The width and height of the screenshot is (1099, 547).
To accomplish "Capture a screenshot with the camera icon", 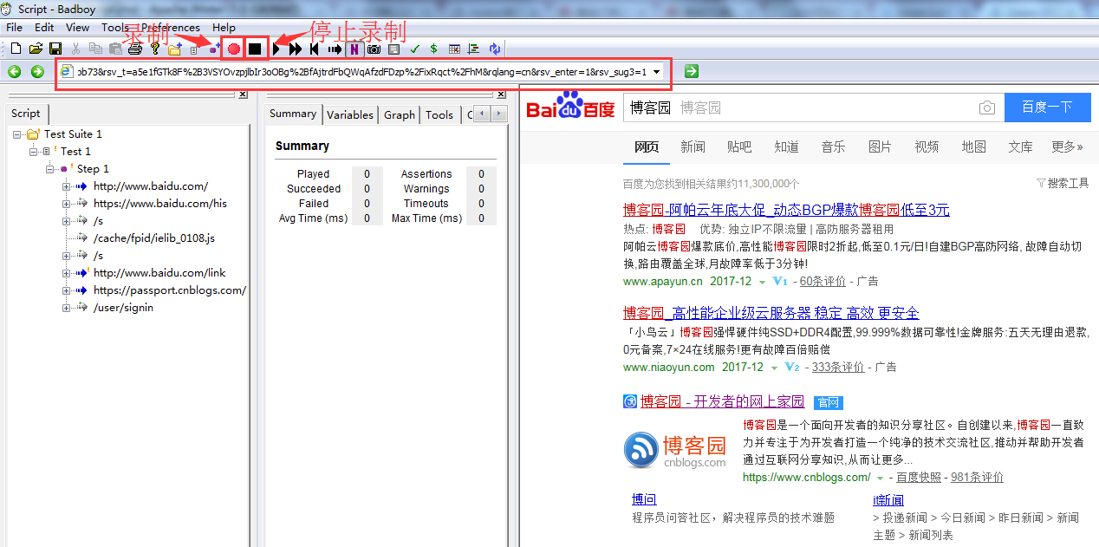I will pyautogui.click(x=374, y=49).
